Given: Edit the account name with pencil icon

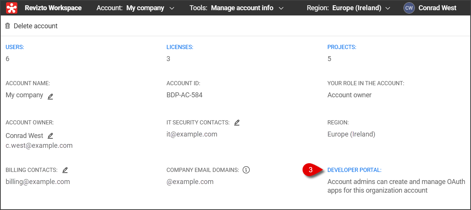Looking at the screenshot, I should (50, 96).
